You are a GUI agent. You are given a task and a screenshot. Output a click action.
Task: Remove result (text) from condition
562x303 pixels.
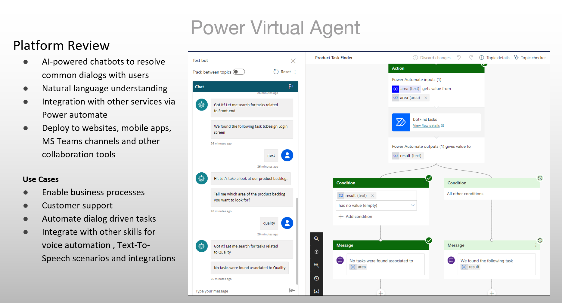click(373, 195)
